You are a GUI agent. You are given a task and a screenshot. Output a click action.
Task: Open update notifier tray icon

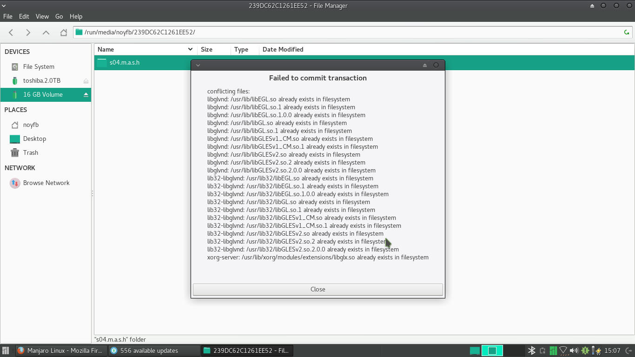pos(585,350)
